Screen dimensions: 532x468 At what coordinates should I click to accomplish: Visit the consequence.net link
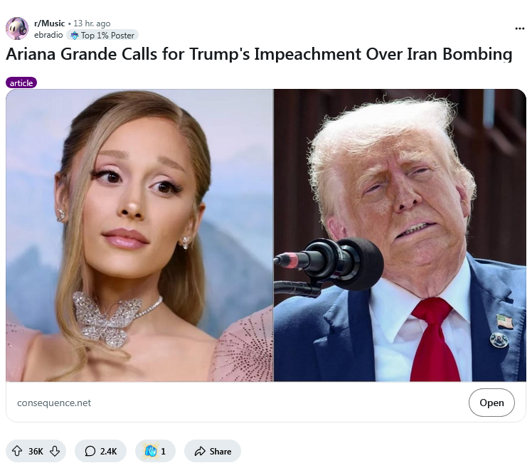click(54, 403)
